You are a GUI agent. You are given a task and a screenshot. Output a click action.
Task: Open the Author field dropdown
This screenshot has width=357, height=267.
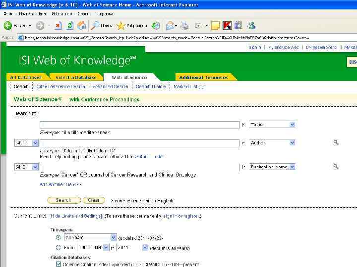(293, 143)
